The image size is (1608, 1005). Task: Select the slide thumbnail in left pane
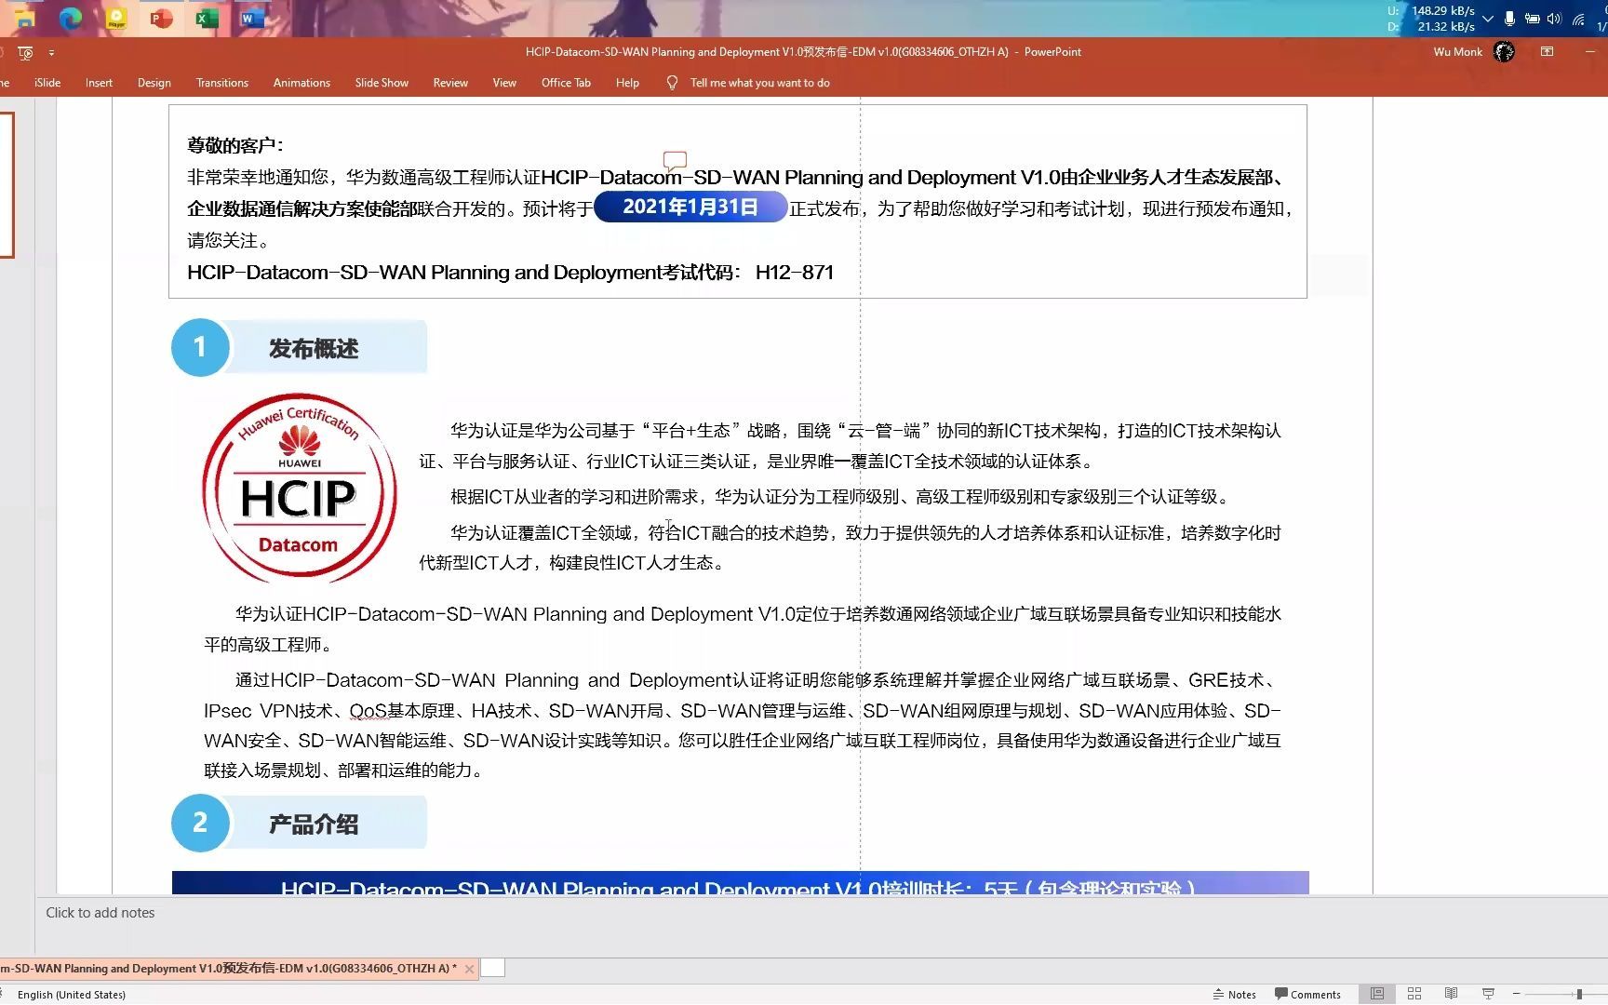point(7,184)
